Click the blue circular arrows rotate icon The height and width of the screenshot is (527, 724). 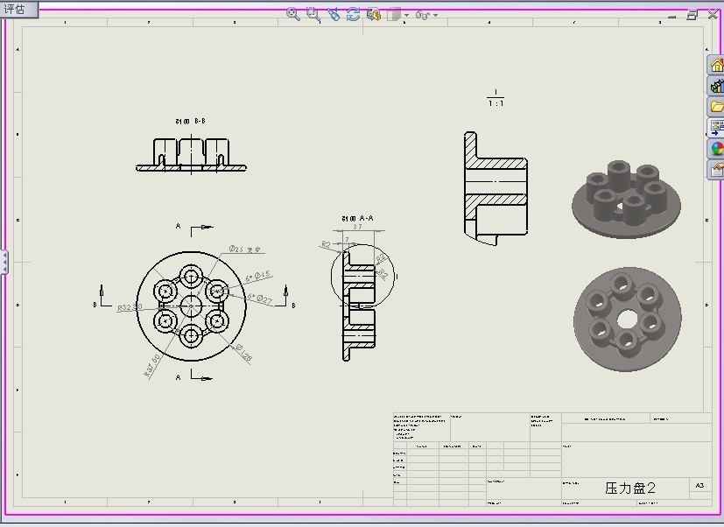(353, 14)
